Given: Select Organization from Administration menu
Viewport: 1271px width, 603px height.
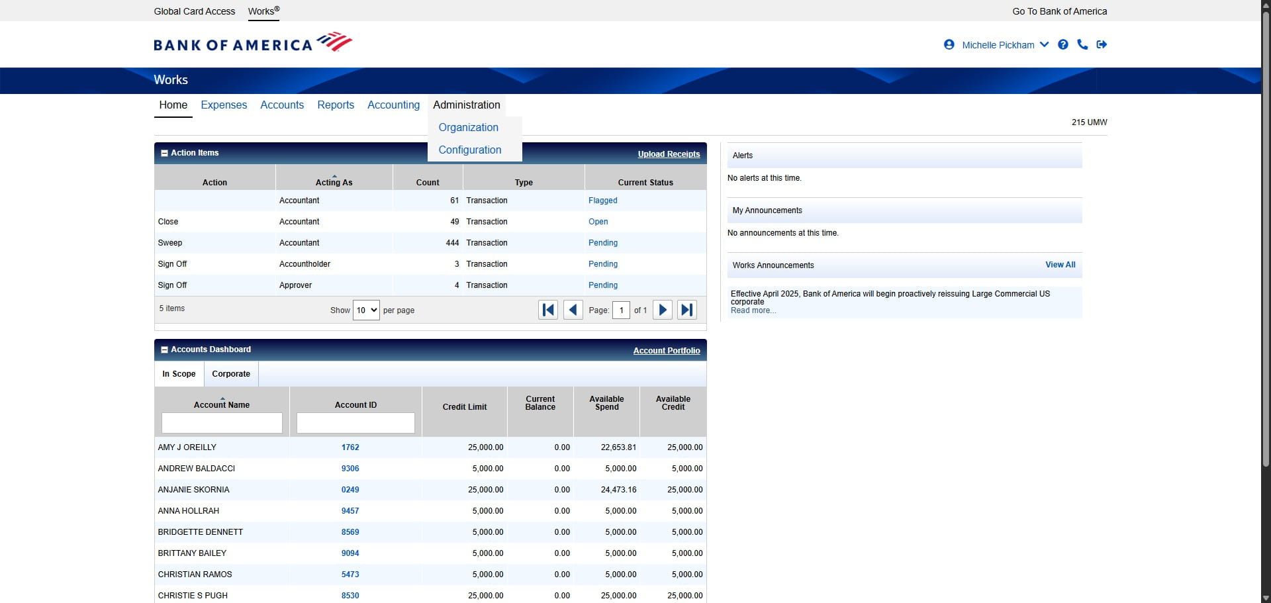Looking at the screenshot, I should tap(468, 127).
